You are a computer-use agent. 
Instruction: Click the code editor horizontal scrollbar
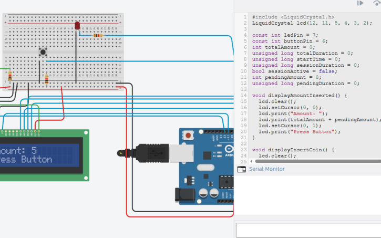(318, 161)
